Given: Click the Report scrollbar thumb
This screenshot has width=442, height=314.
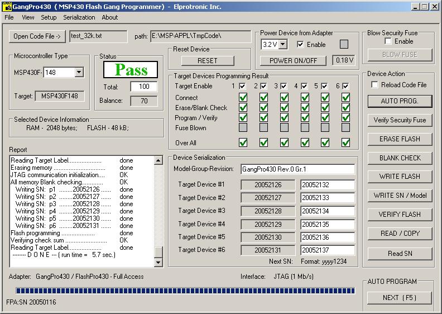Looking at the screenshot, I should click(x=158, y=252).
